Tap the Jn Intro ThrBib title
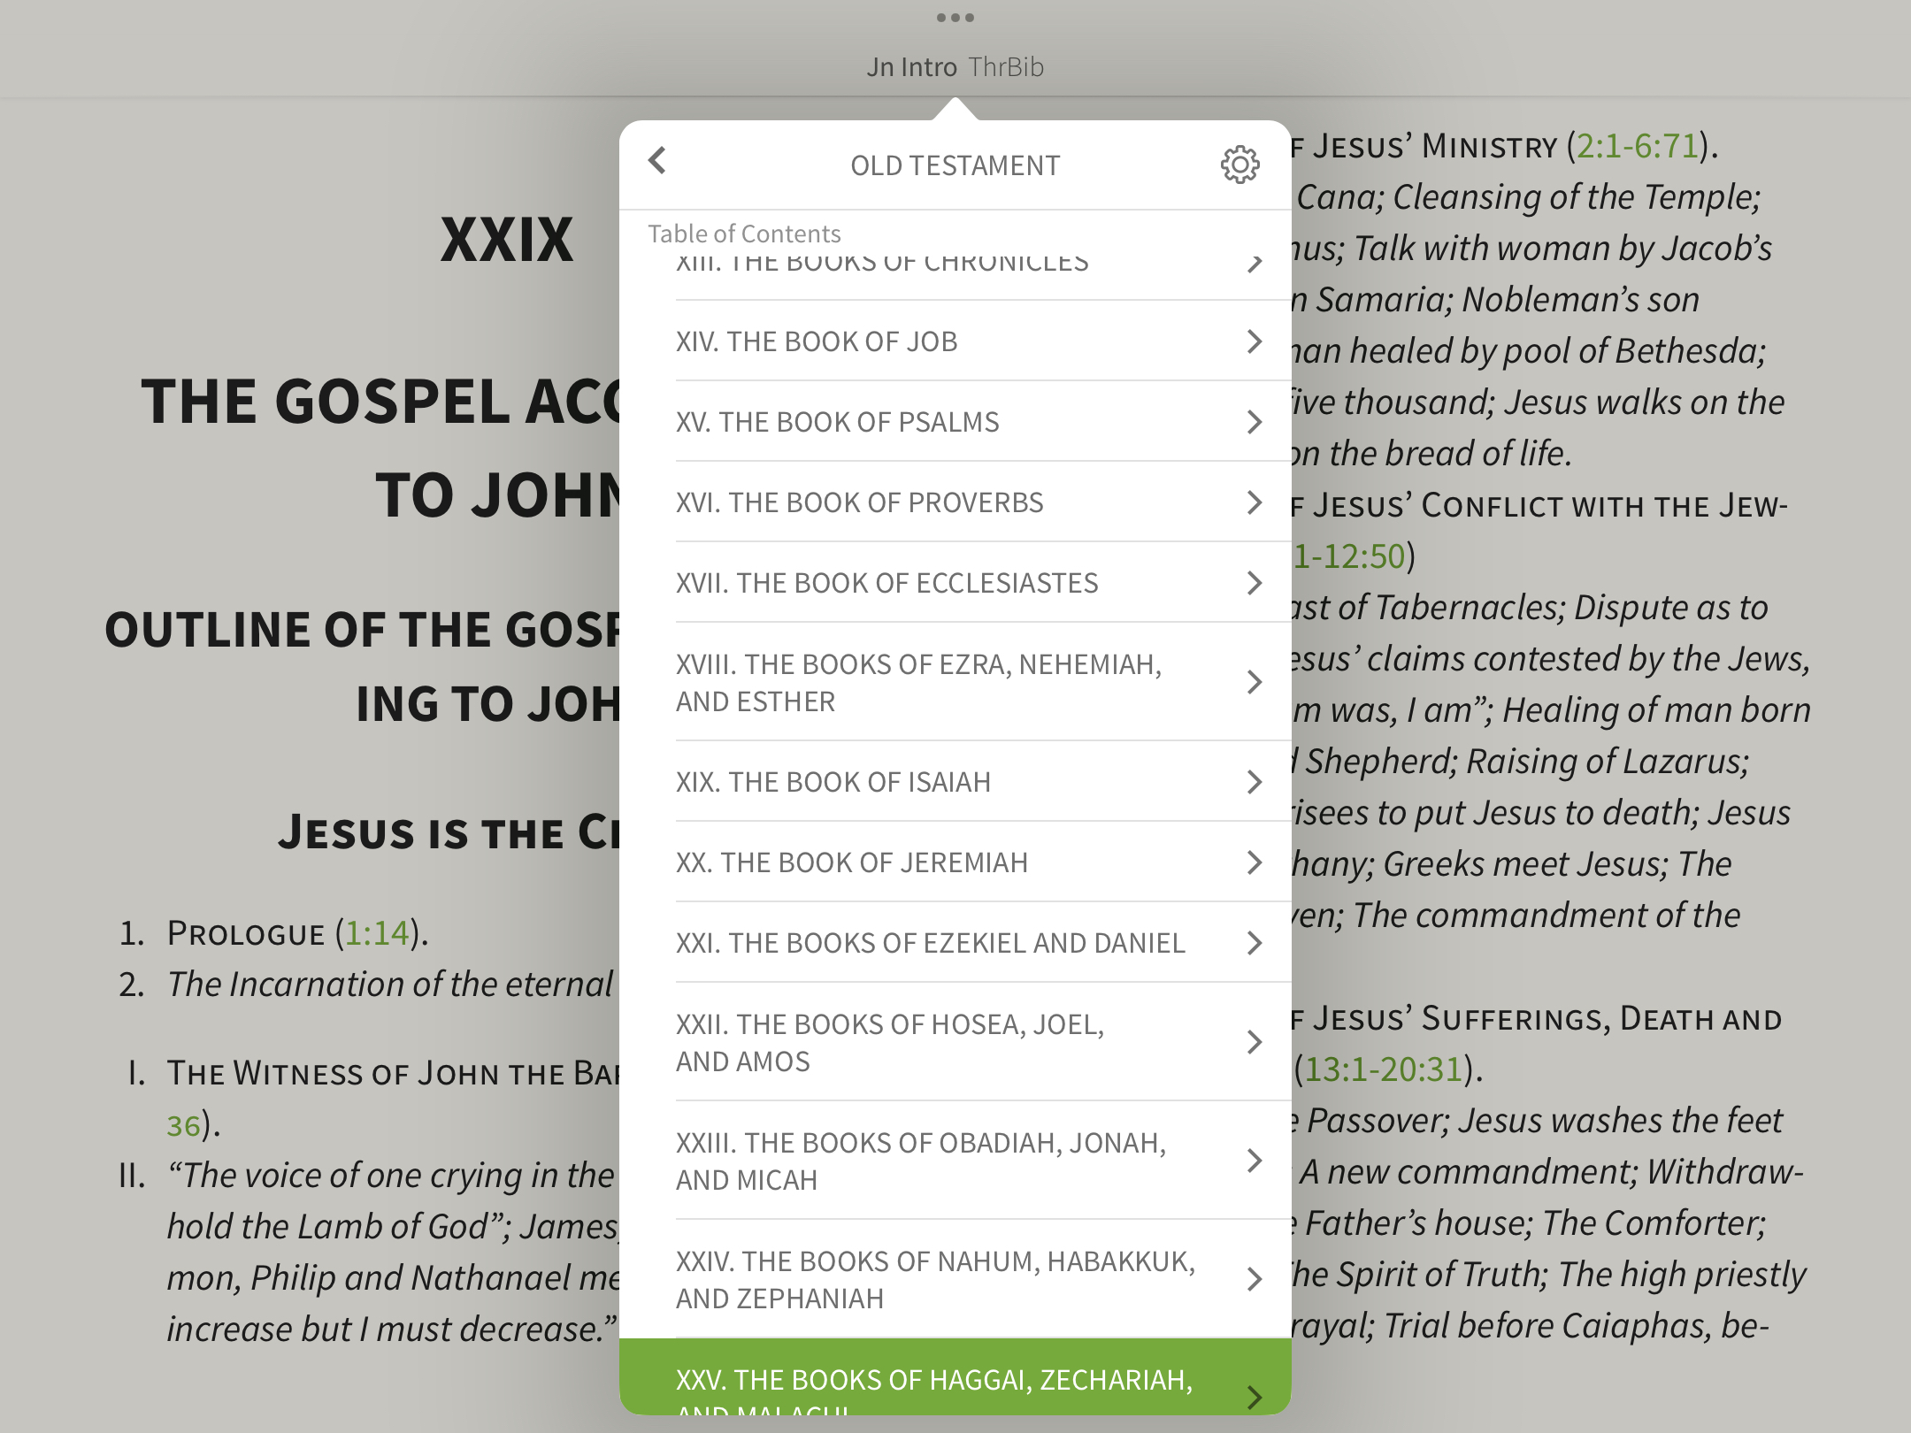 pyautogui.click(x=955, y=67)
